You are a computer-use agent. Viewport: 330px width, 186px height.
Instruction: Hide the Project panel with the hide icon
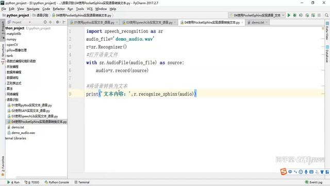click(64, 22)
